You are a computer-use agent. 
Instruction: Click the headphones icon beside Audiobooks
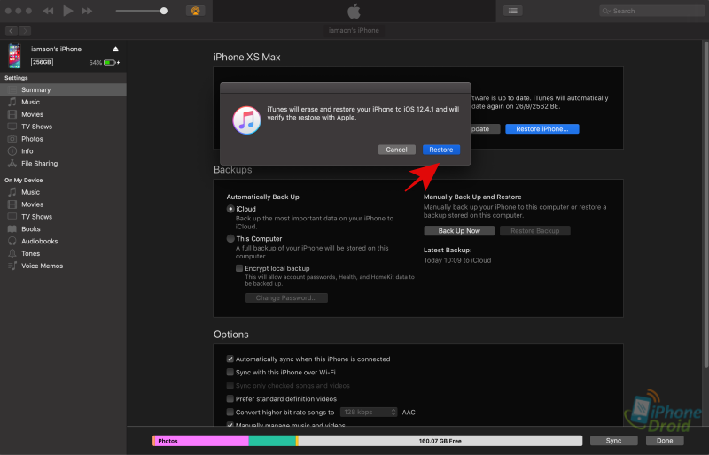point(12,241)
